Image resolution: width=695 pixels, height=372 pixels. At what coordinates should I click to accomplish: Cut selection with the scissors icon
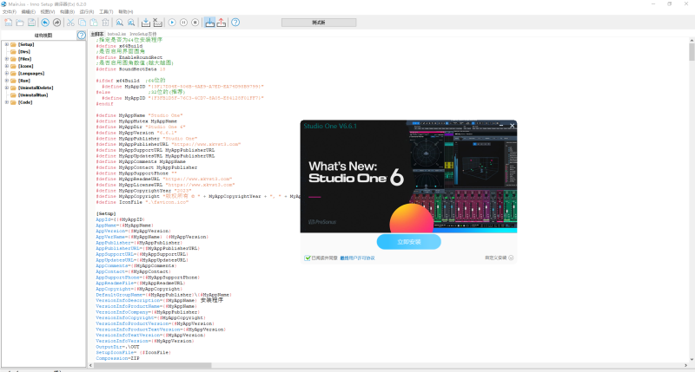[70, 23]
